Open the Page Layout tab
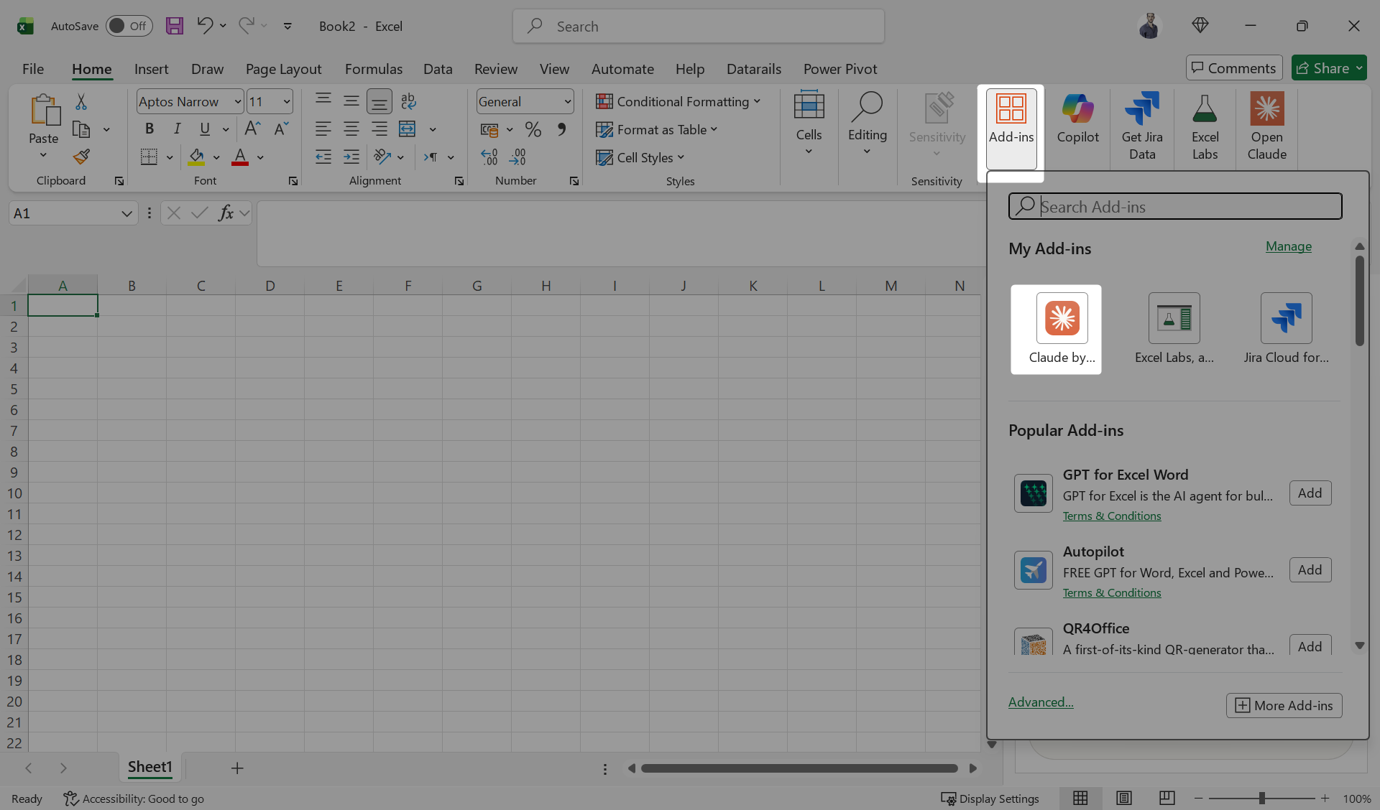Image resolution: width=1380 pixels, height=810 pixels. pos(283,69)
